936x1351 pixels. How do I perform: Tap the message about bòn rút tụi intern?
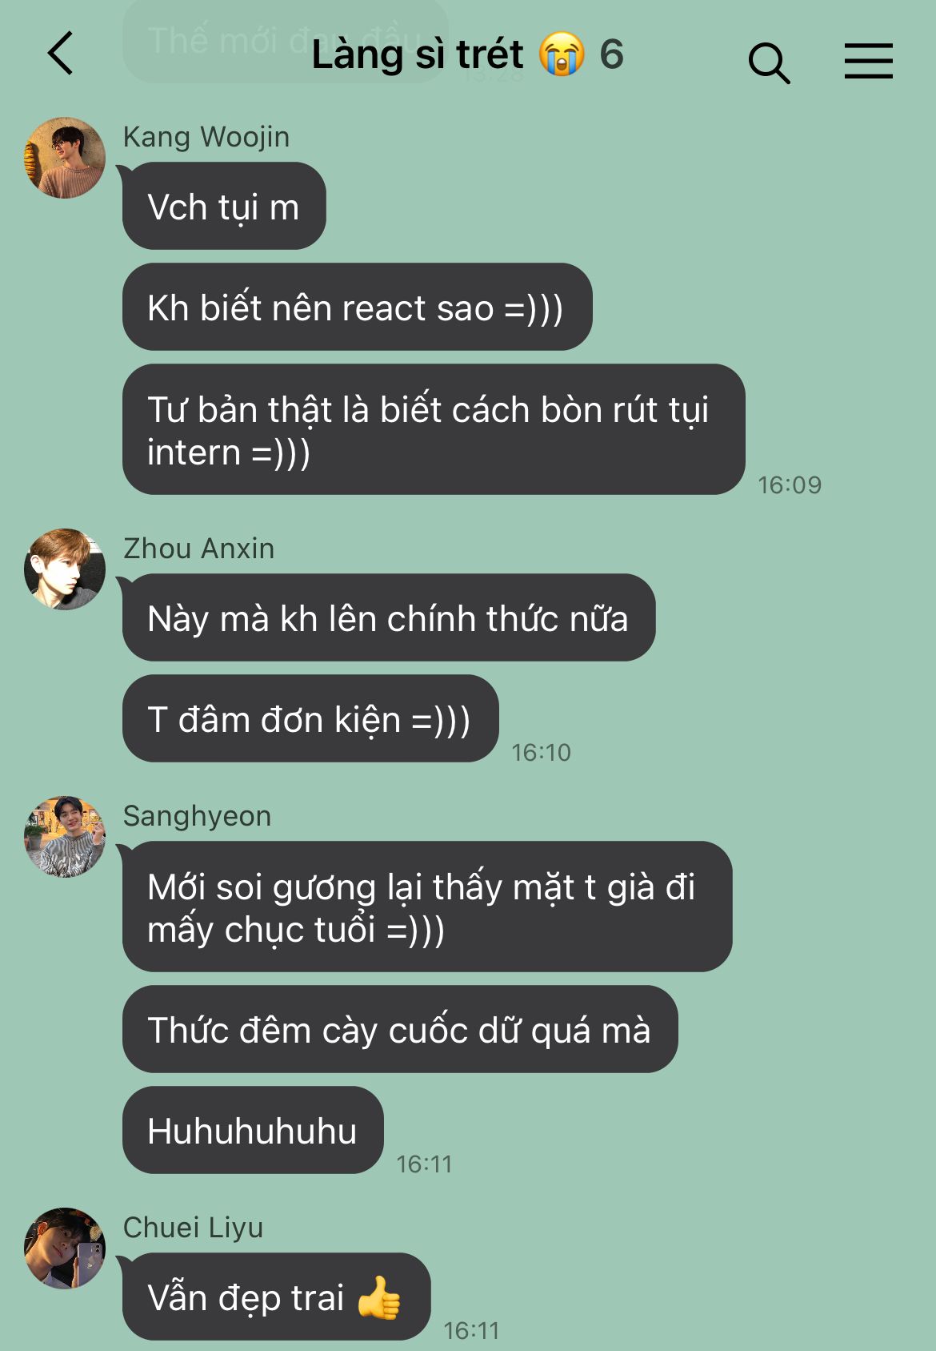click(434, 430)
